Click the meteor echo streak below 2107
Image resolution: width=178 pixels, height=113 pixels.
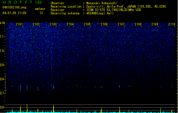pyautogui.click(x=119, y=86)
